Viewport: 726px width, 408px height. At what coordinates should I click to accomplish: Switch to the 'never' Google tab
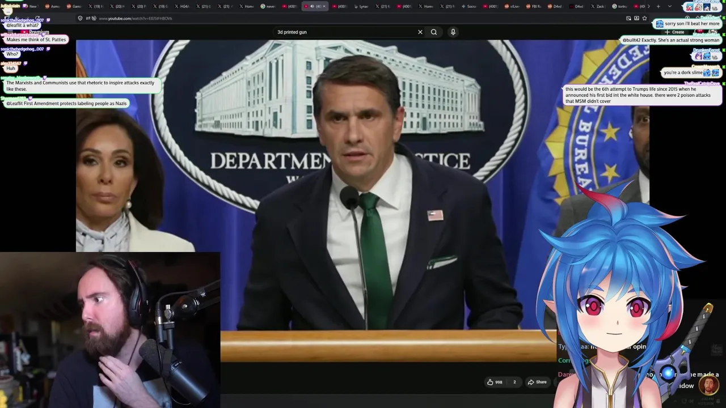coord(268,6)
